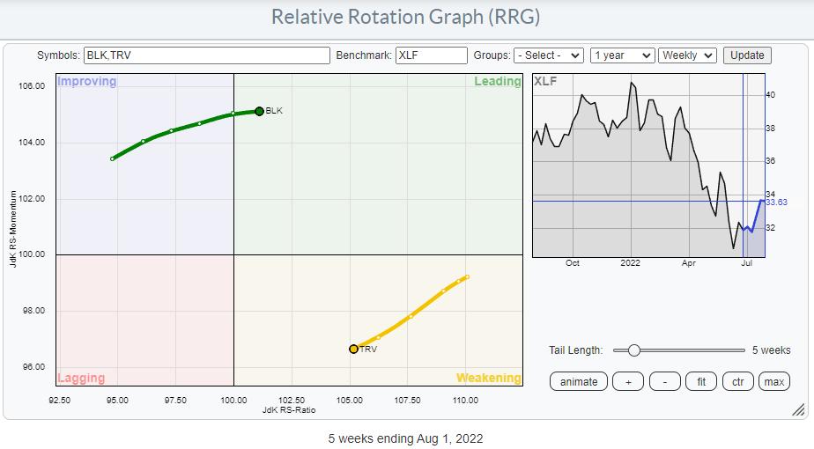Expand the Weekly interval dropdown
Image resolution: width=814 pixels, height=449 pixels.
point(689,55)
